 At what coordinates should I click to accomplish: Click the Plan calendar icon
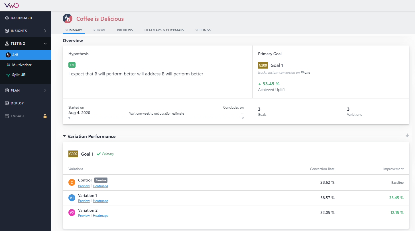pyautogui.click(x=7, y=90)
